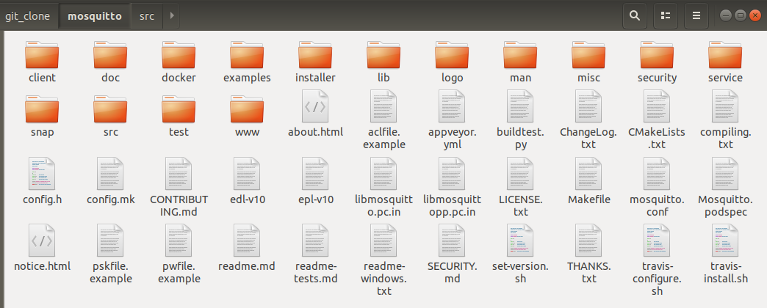Open the src folder icon
Viewport: 767px width, 308px height.
110,110
